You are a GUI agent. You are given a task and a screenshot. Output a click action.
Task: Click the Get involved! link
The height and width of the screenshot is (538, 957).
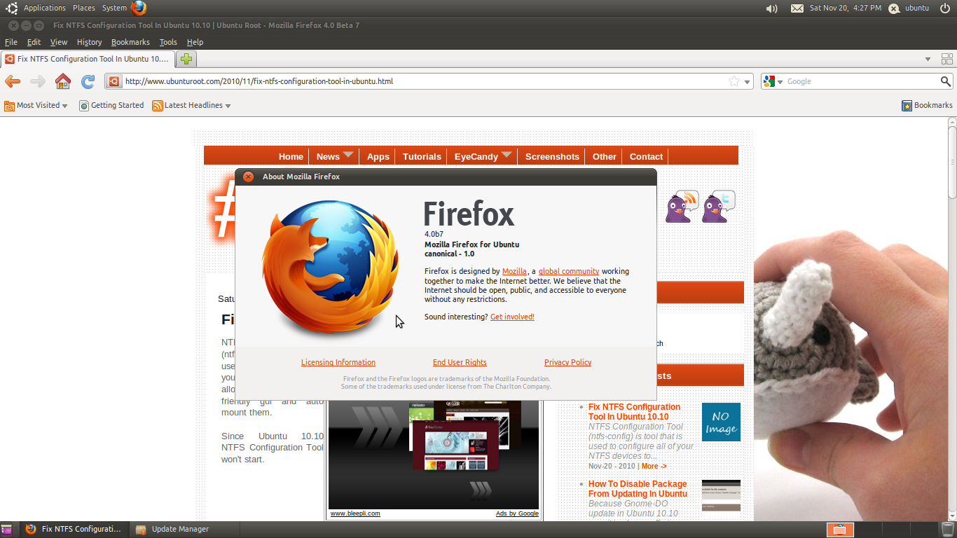pyautogui.click(x=512, y=317)
